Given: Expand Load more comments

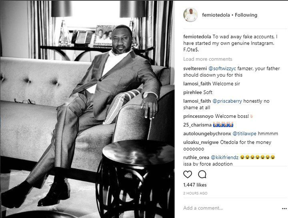Looking at the screenshot, I should 208,59.
